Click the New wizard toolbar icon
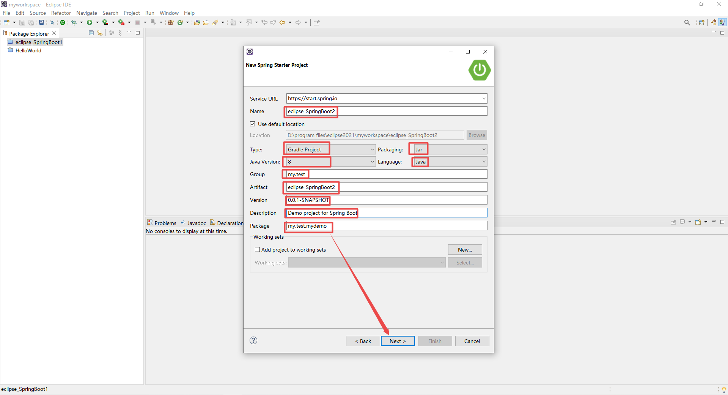 6,22
